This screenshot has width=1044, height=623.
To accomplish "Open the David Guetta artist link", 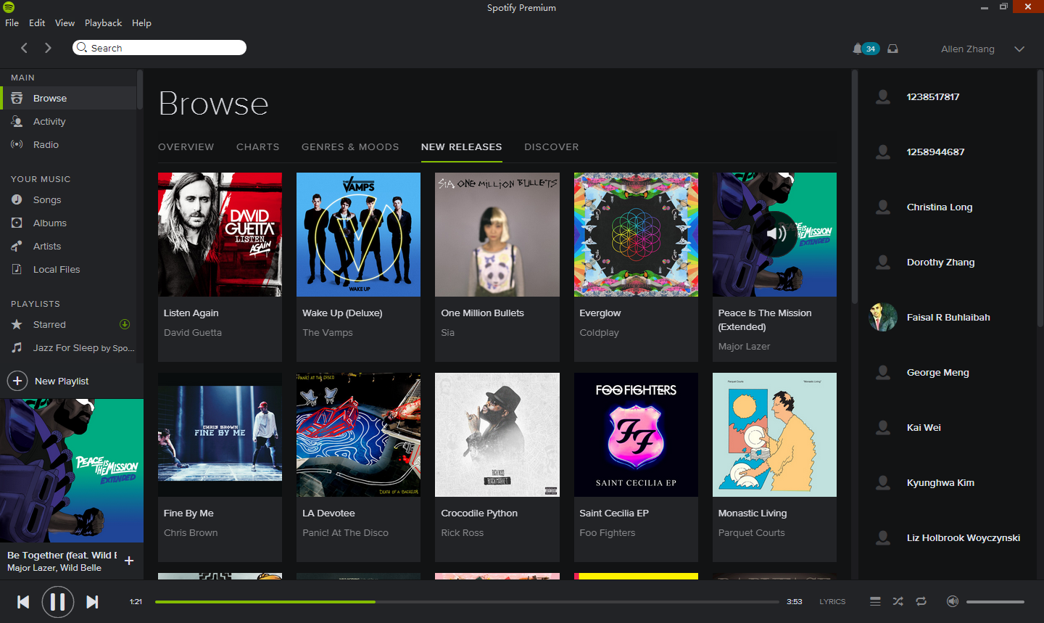I will coord(193,332).
